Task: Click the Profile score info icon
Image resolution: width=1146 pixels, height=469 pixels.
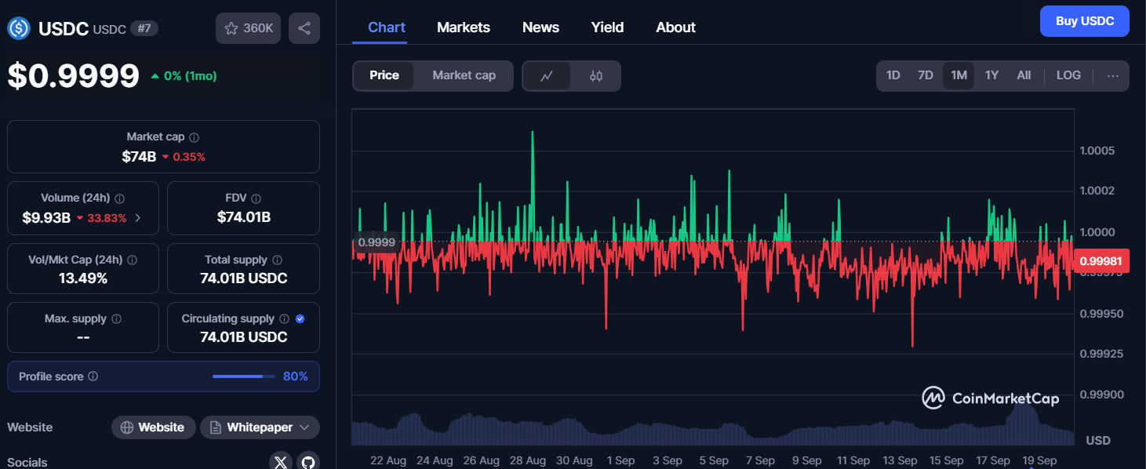Action: (x=93, y=376)
